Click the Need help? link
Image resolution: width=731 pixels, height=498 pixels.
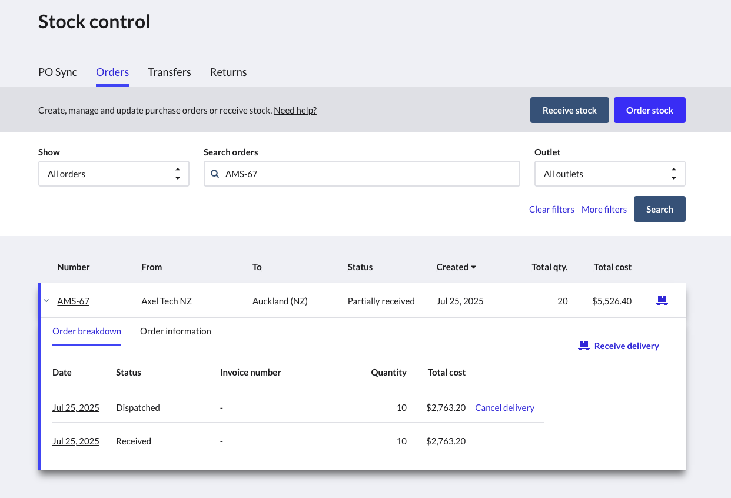tap(295, 111)
